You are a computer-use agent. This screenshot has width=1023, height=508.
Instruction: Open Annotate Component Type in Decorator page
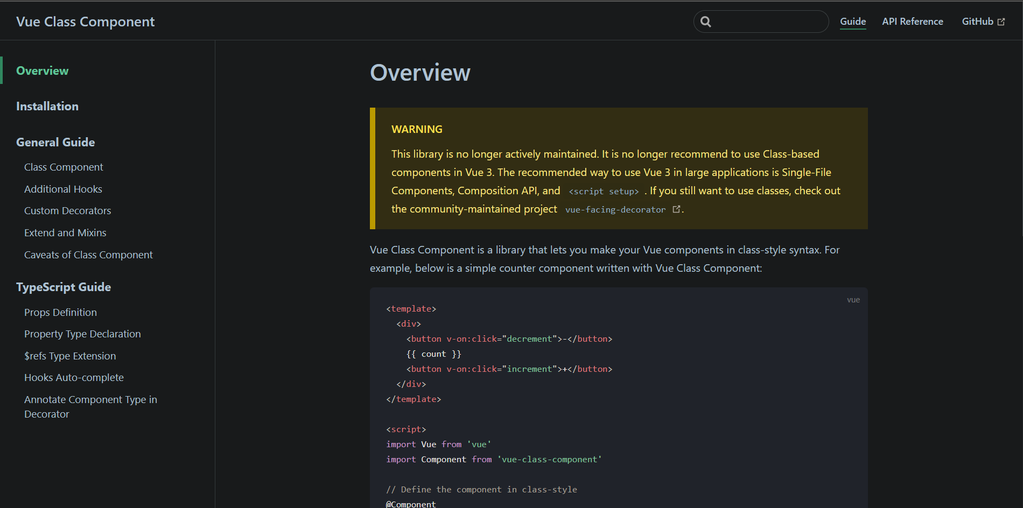point(90,407)
